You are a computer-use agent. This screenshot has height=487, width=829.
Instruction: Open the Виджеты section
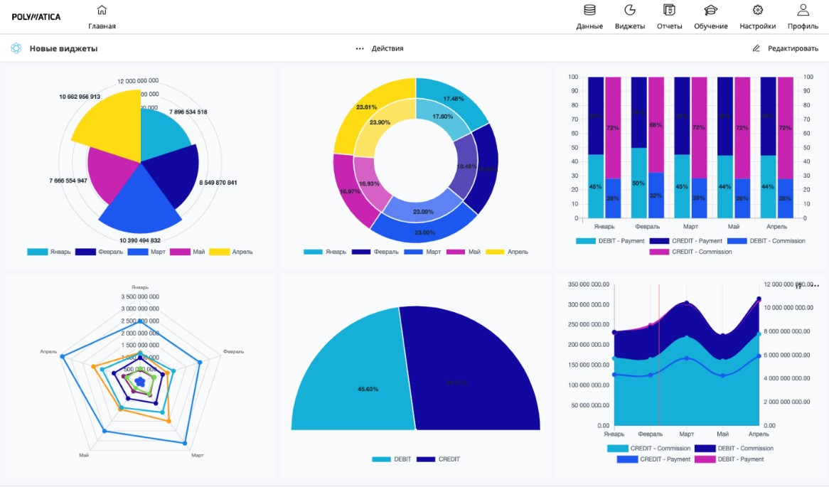pos(630,17)
